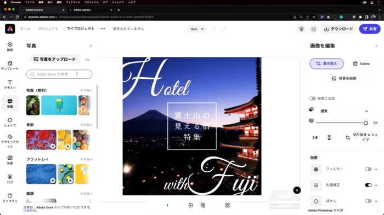
Task: Show more photos in the Seasons section
Action: (x=86, y=125)
